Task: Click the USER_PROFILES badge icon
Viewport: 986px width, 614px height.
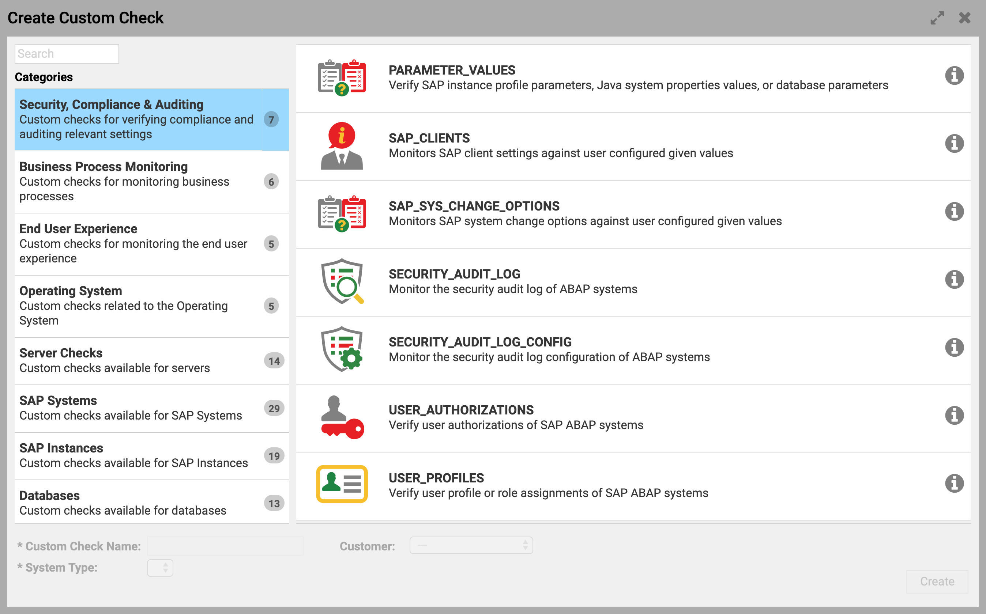Action: tap(342, 485)
